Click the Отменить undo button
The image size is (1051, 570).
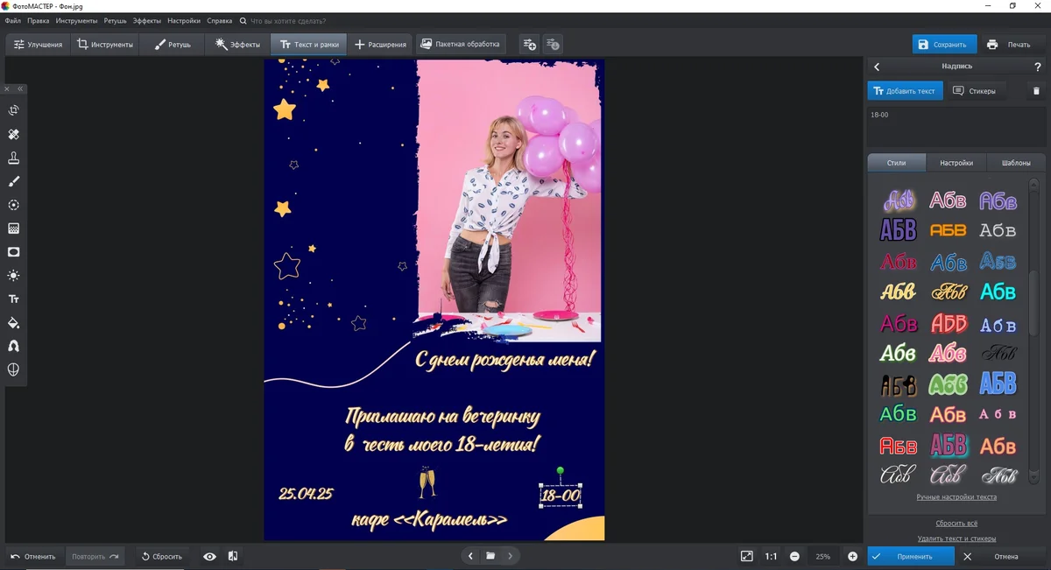[x=33, y=556]
